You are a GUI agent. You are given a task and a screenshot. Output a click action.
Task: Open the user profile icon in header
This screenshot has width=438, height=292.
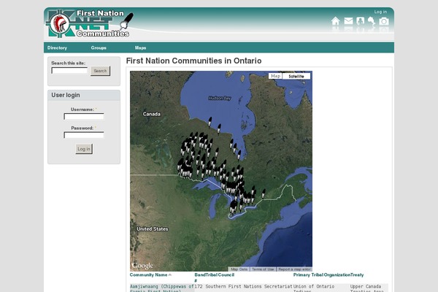tap(361, 21)
